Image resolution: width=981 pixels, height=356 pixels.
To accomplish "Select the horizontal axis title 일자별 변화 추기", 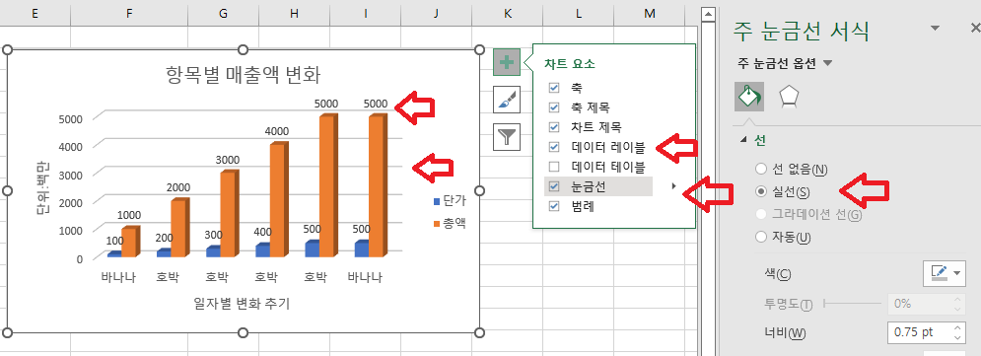I will point(242,304).
